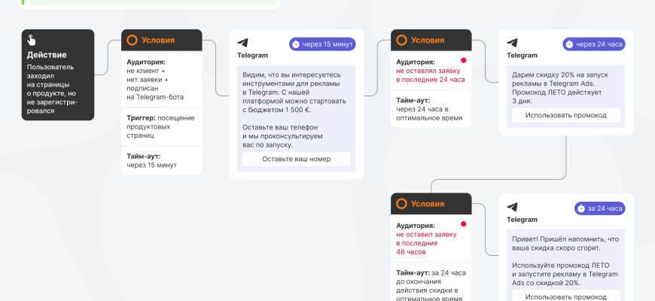Click the clock icon in the «через 15 минут» badge
The height and width of the screenshot is (301, 655).
[x=296, y=44]
